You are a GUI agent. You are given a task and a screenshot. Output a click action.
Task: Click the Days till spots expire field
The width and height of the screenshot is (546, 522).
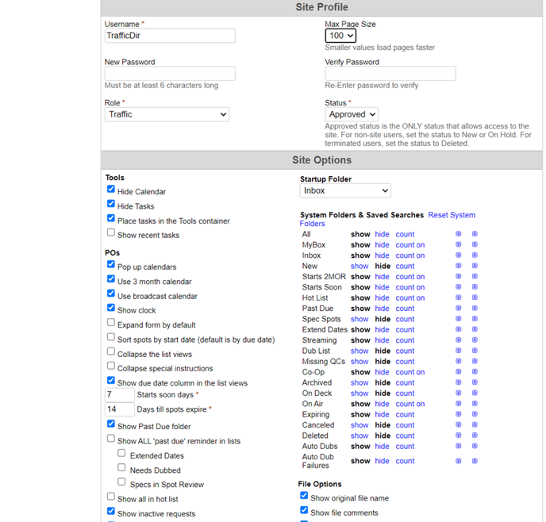point(119,409)
